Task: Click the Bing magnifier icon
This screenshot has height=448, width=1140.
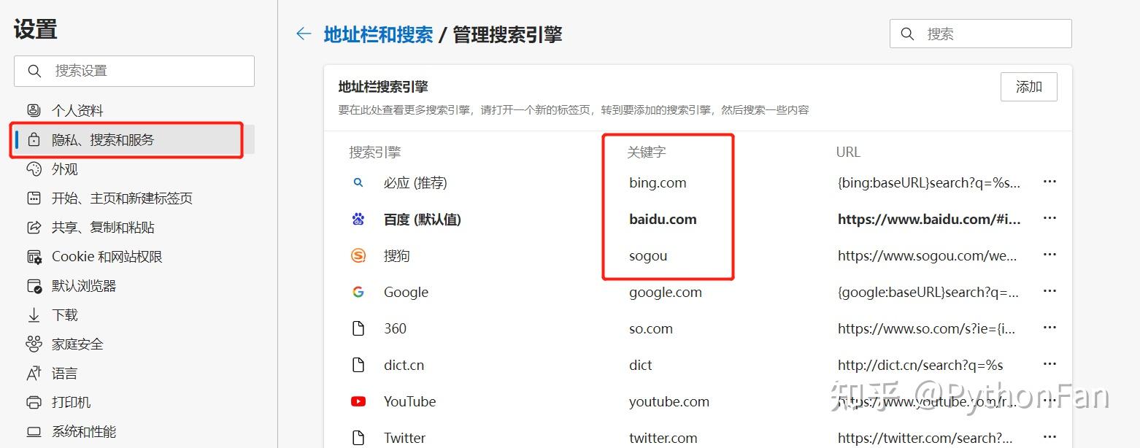Action: pyautogui.click(x=358, y=182)
